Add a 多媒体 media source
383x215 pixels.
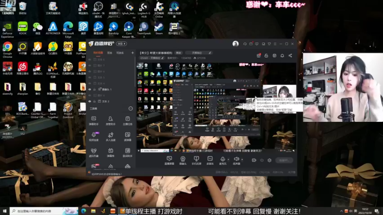pos(210,161)
